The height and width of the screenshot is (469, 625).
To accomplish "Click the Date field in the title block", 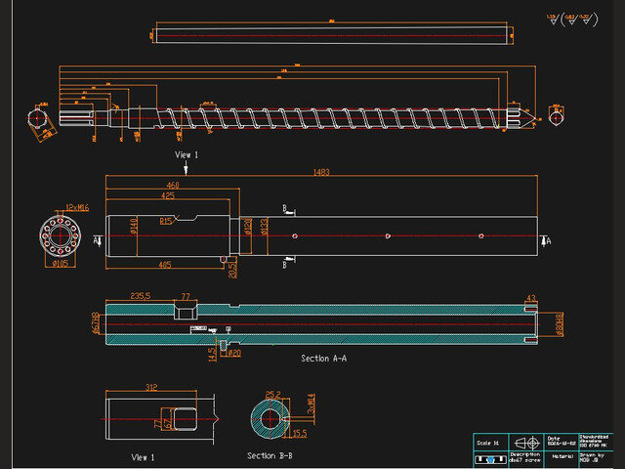I will (x=562, y=441).
